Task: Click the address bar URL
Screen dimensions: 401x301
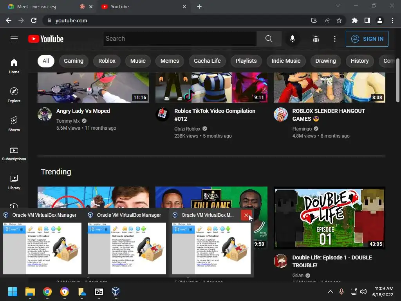Action: tap(71, 20)
